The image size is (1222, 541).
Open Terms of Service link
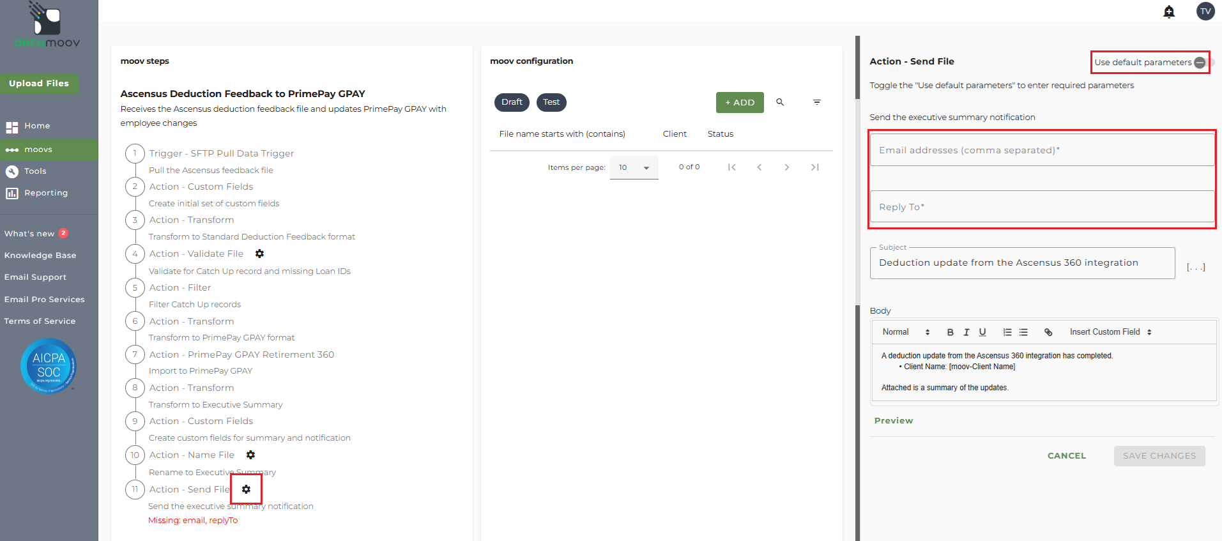click(40, 321)
